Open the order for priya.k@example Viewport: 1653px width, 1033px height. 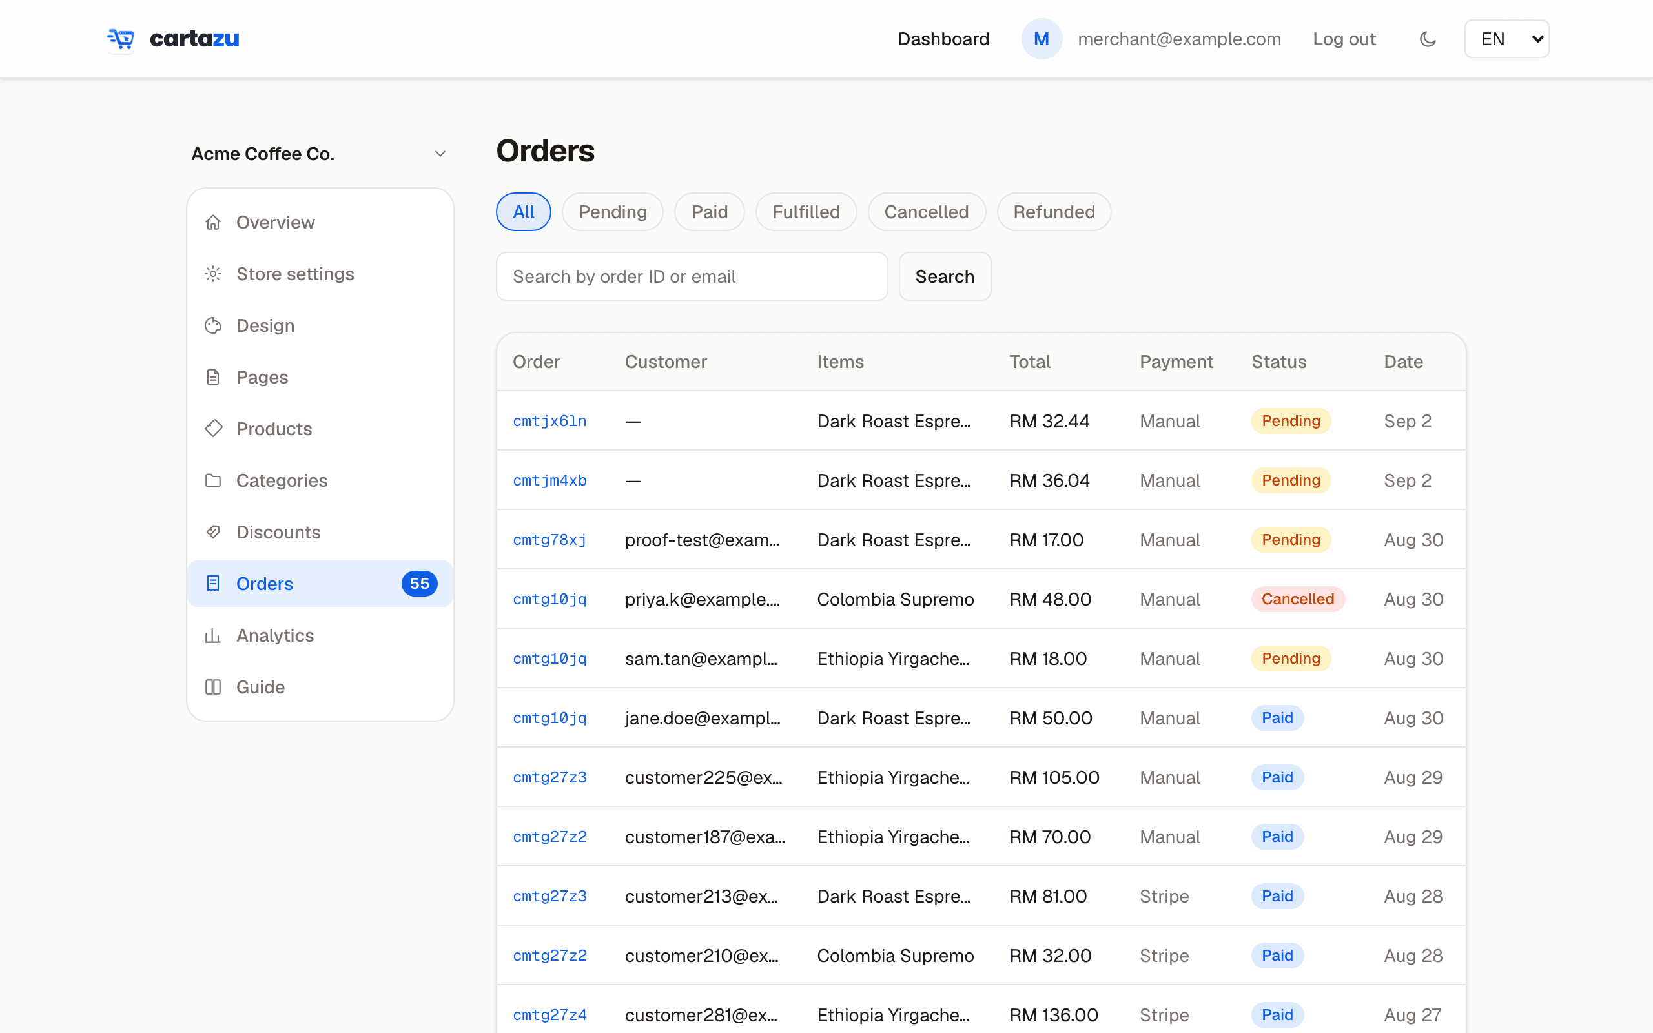click(550, 599)
